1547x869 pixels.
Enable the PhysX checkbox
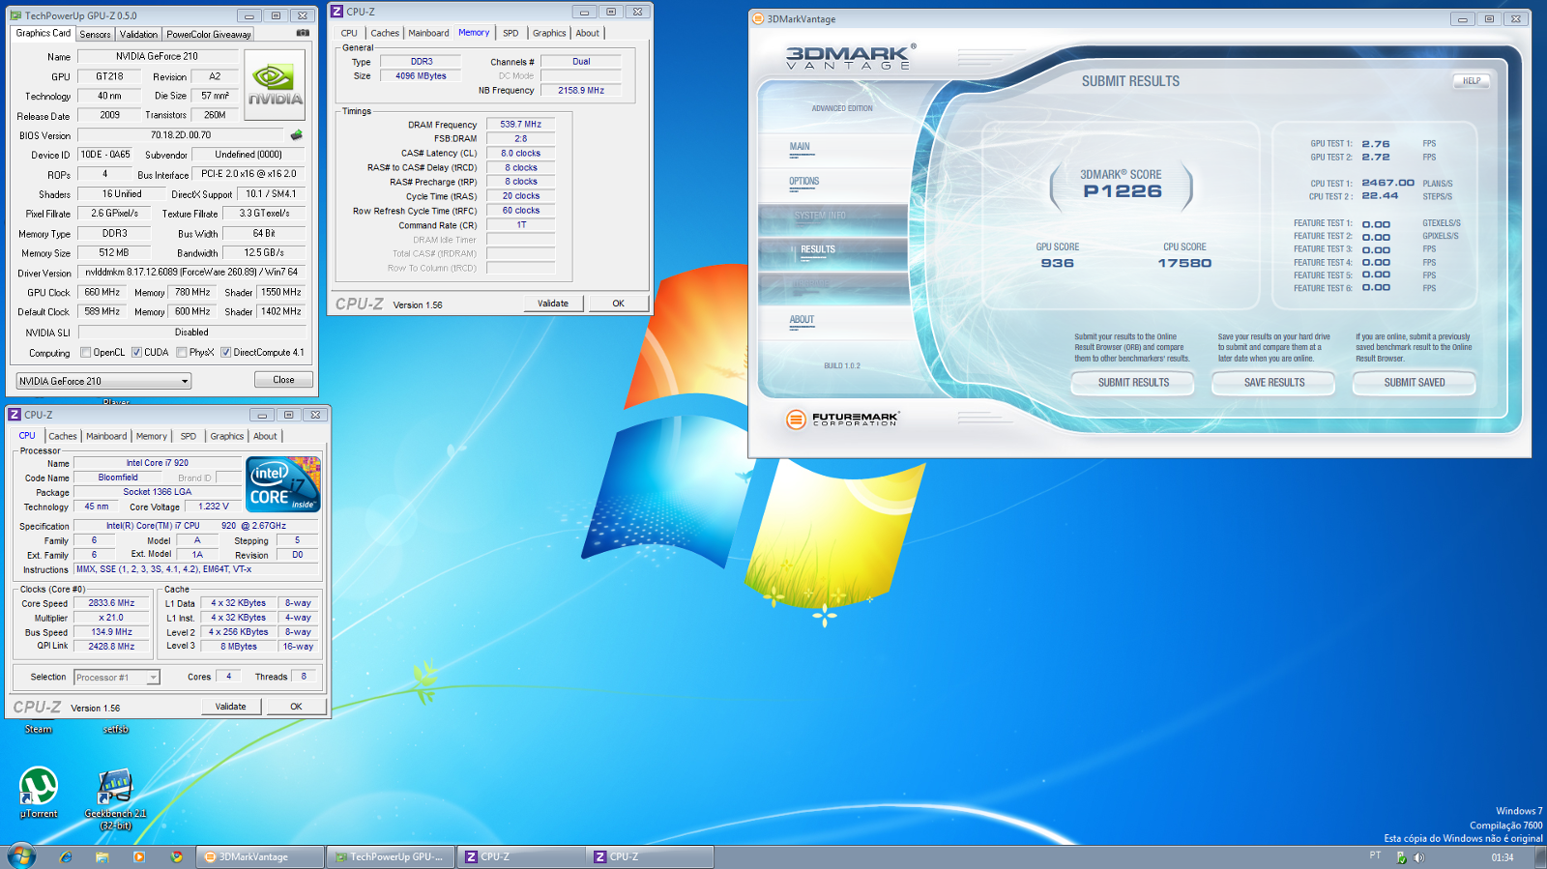point(182,352)
